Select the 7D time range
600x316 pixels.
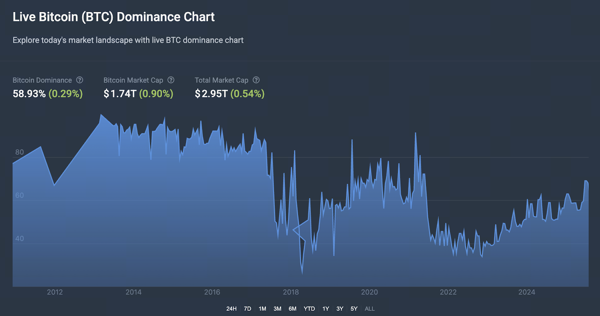[x=247, y=309]
